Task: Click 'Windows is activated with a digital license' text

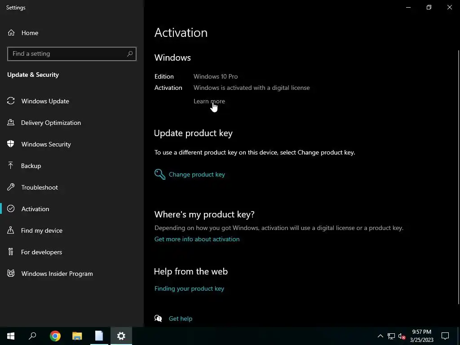Action: coord(252,88)
